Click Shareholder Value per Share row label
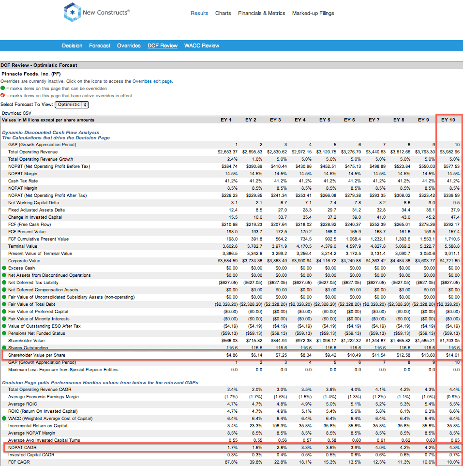The height and width of the screenshot is (466, 463). tap(37, 355)
